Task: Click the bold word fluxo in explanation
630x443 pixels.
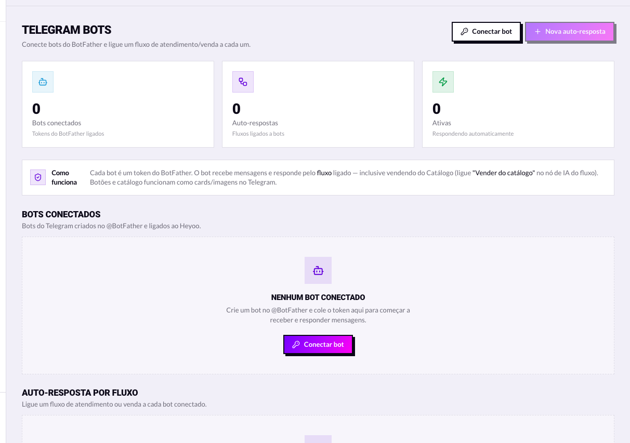Action: pos(324,173)
